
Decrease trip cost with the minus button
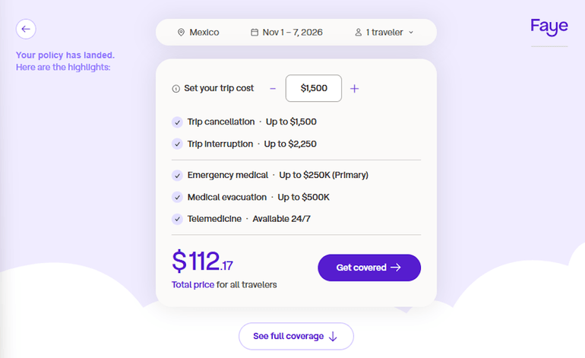tap(273, 88)
